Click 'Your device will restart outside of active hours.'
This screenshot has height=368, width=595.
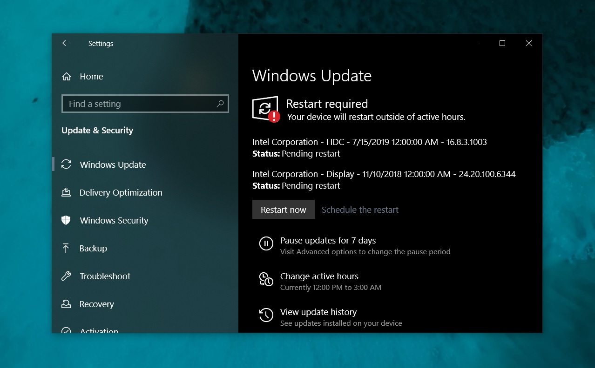click(376, 117)
